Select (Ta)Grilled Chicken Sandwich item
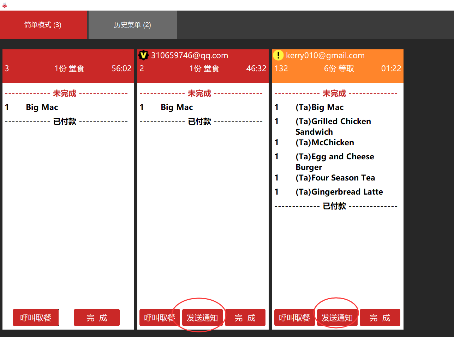Viewport: 454px width, 337px height. click(333, 127)
